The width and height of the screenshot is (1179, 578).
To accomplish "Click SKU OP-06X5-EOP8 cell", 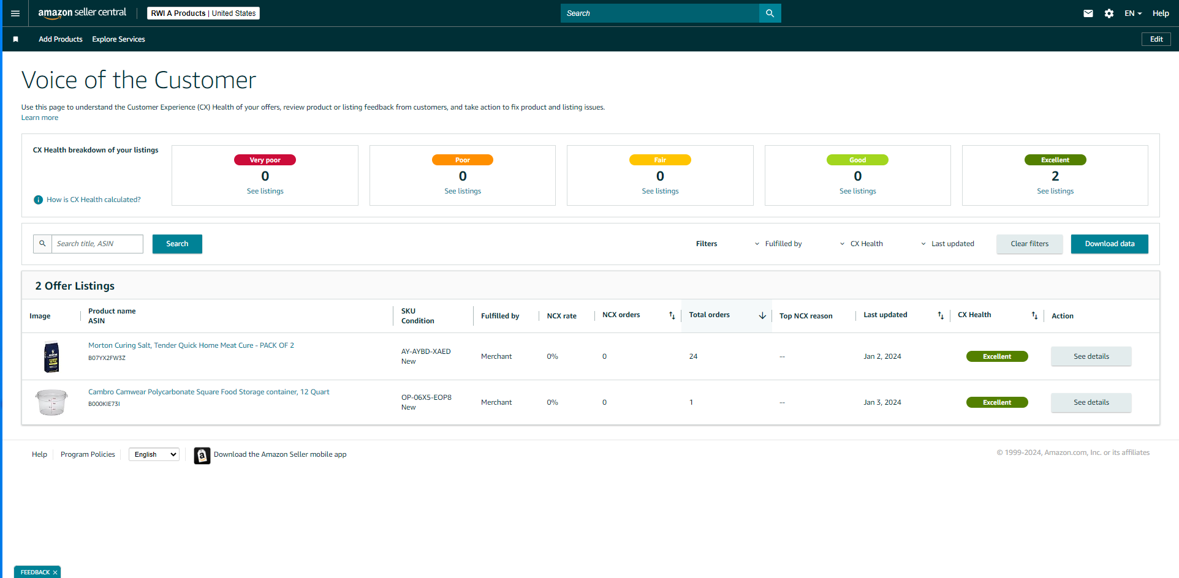I will (x=426, y=397).
